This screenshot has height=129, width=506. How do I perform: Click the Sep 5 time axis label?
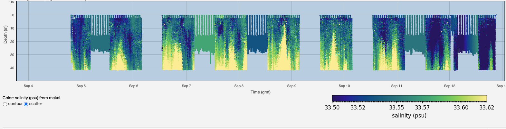(x=81, y=86)
